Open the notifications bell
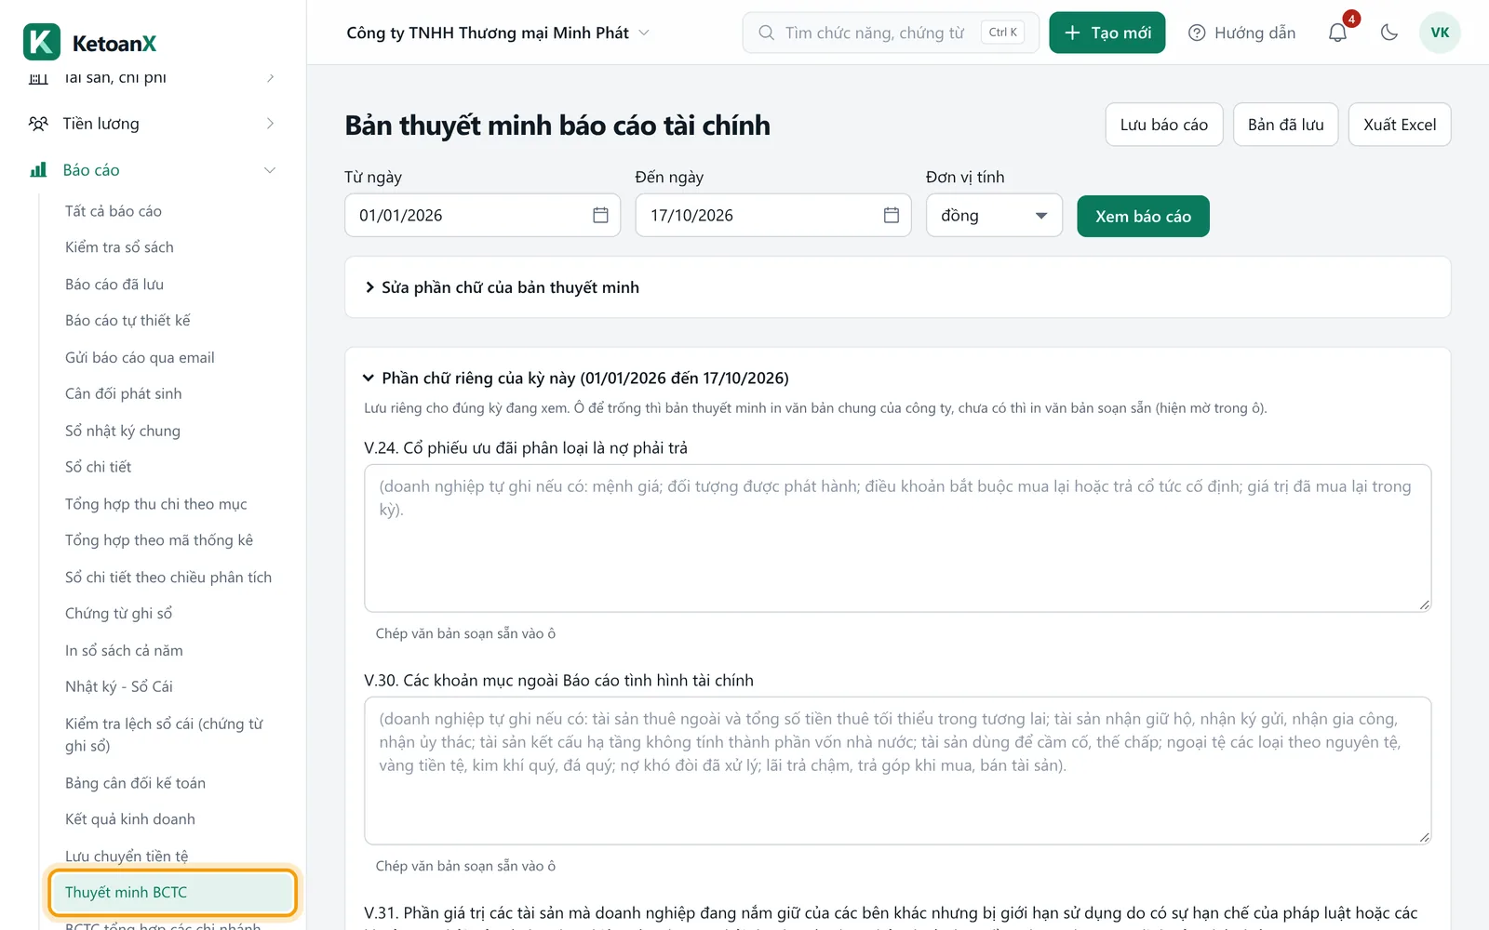Screen dimensions: 1489x930 click(x=1337, y=33)
